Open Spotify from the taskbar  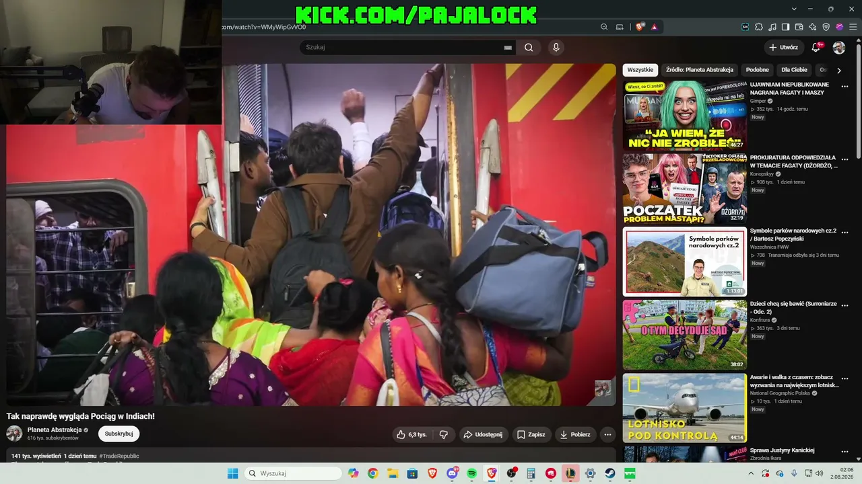471,473
